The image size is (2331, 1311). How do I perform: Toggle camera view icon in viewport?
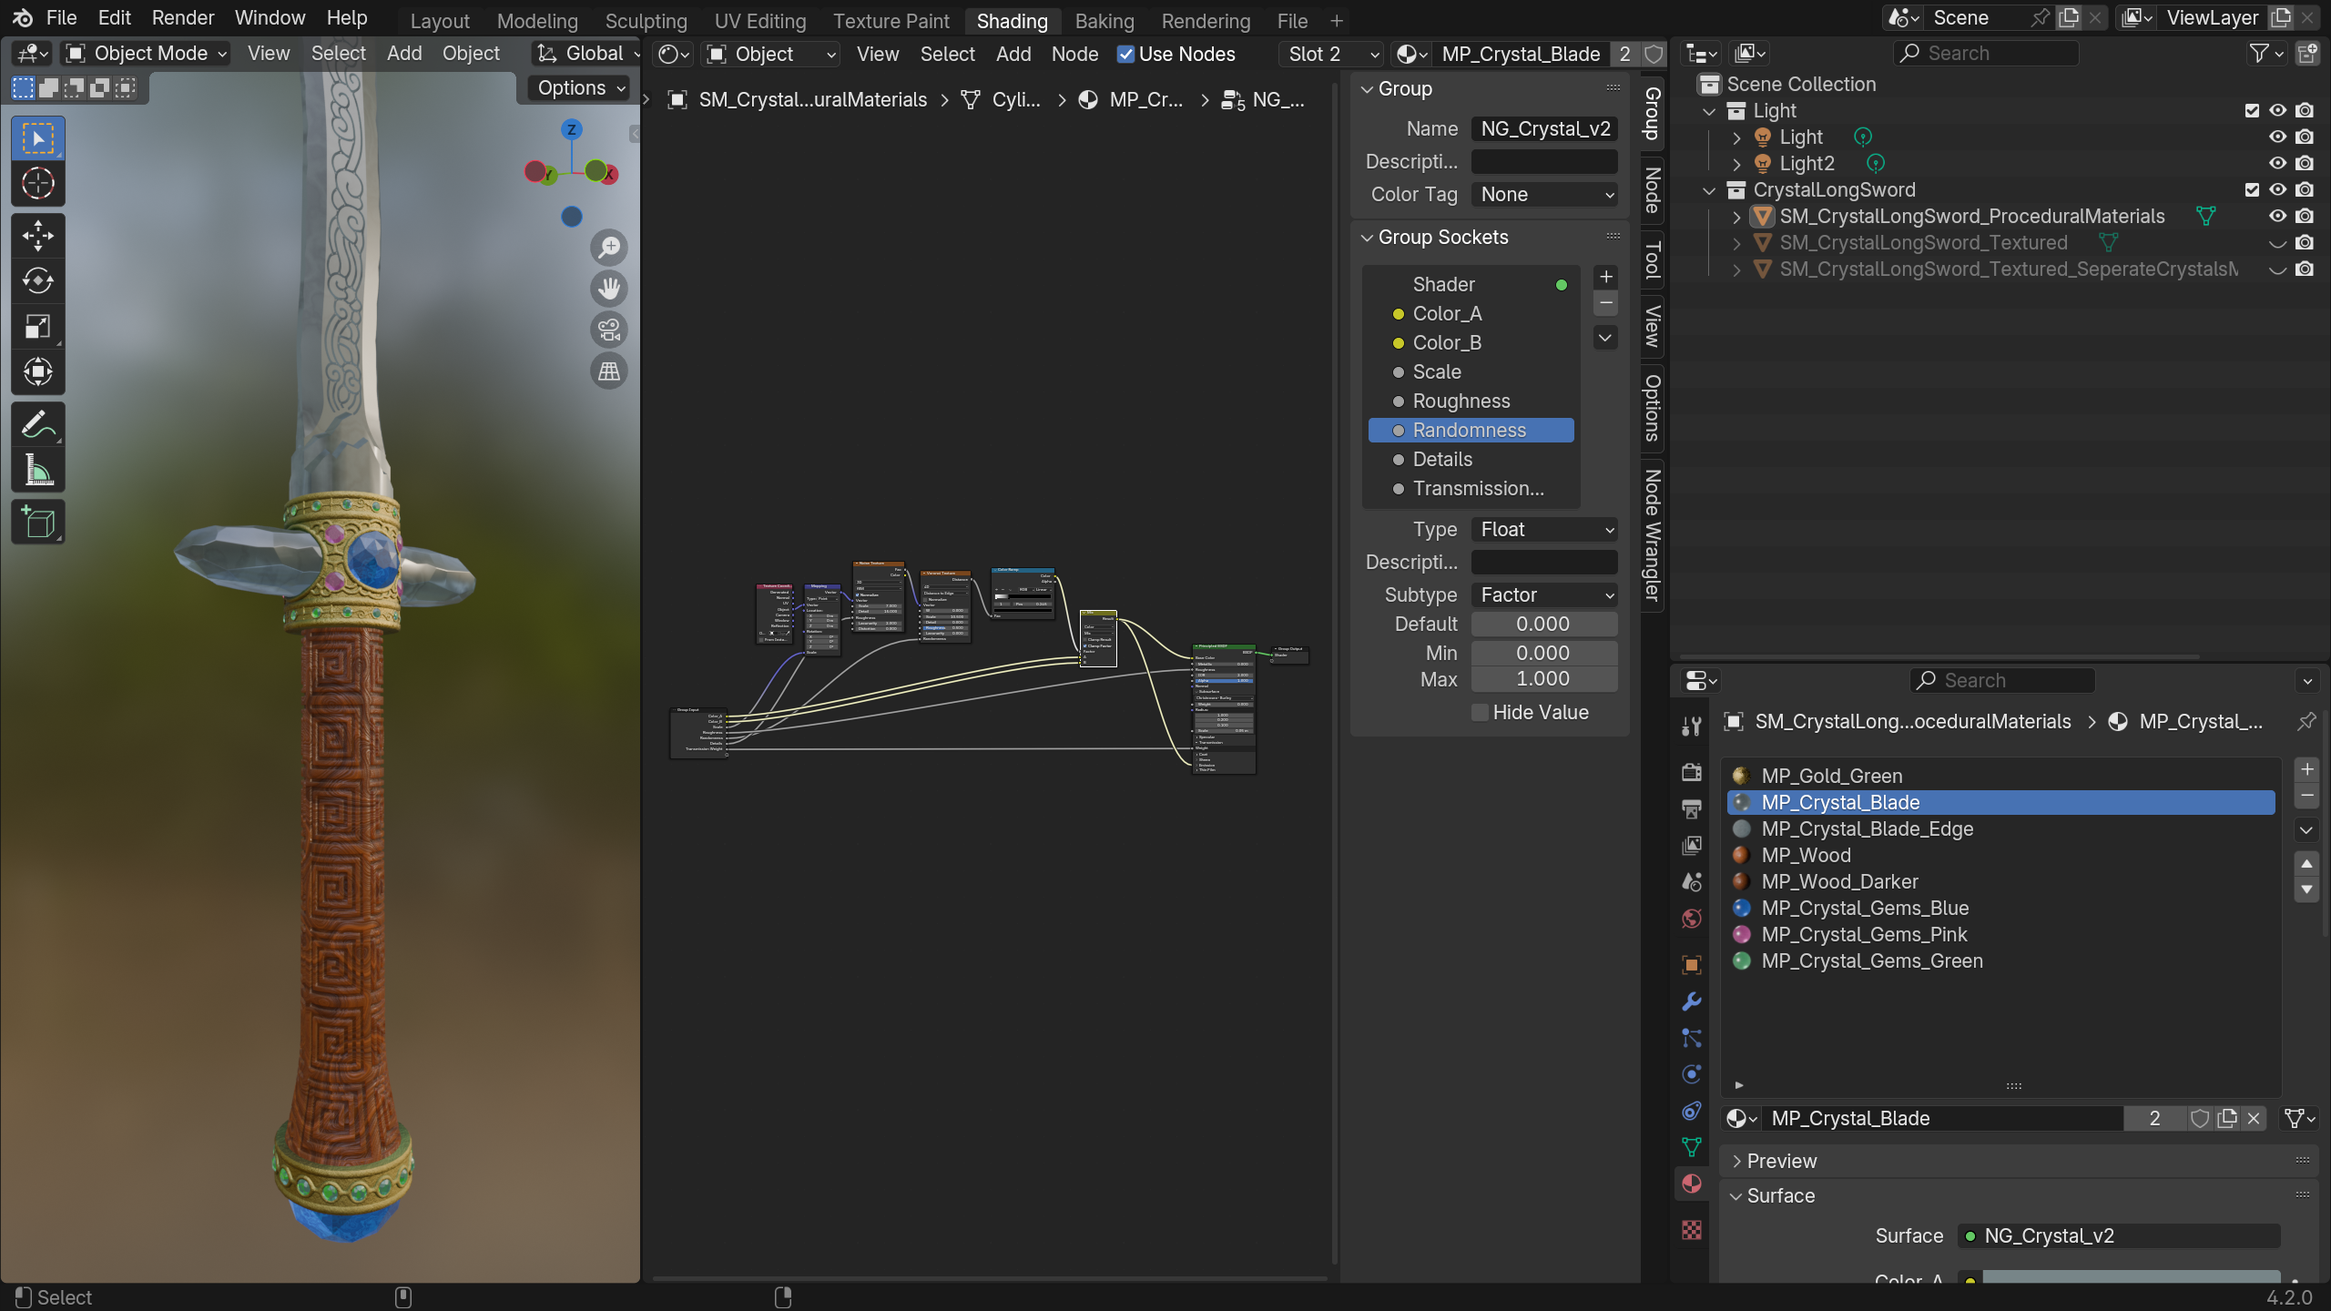click(609, 330)
